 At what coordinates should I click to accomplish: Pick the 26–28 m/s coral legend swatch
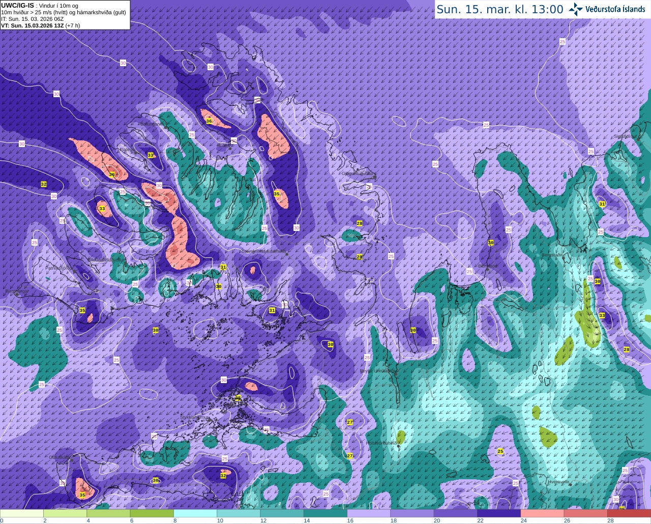pos(586,513)
